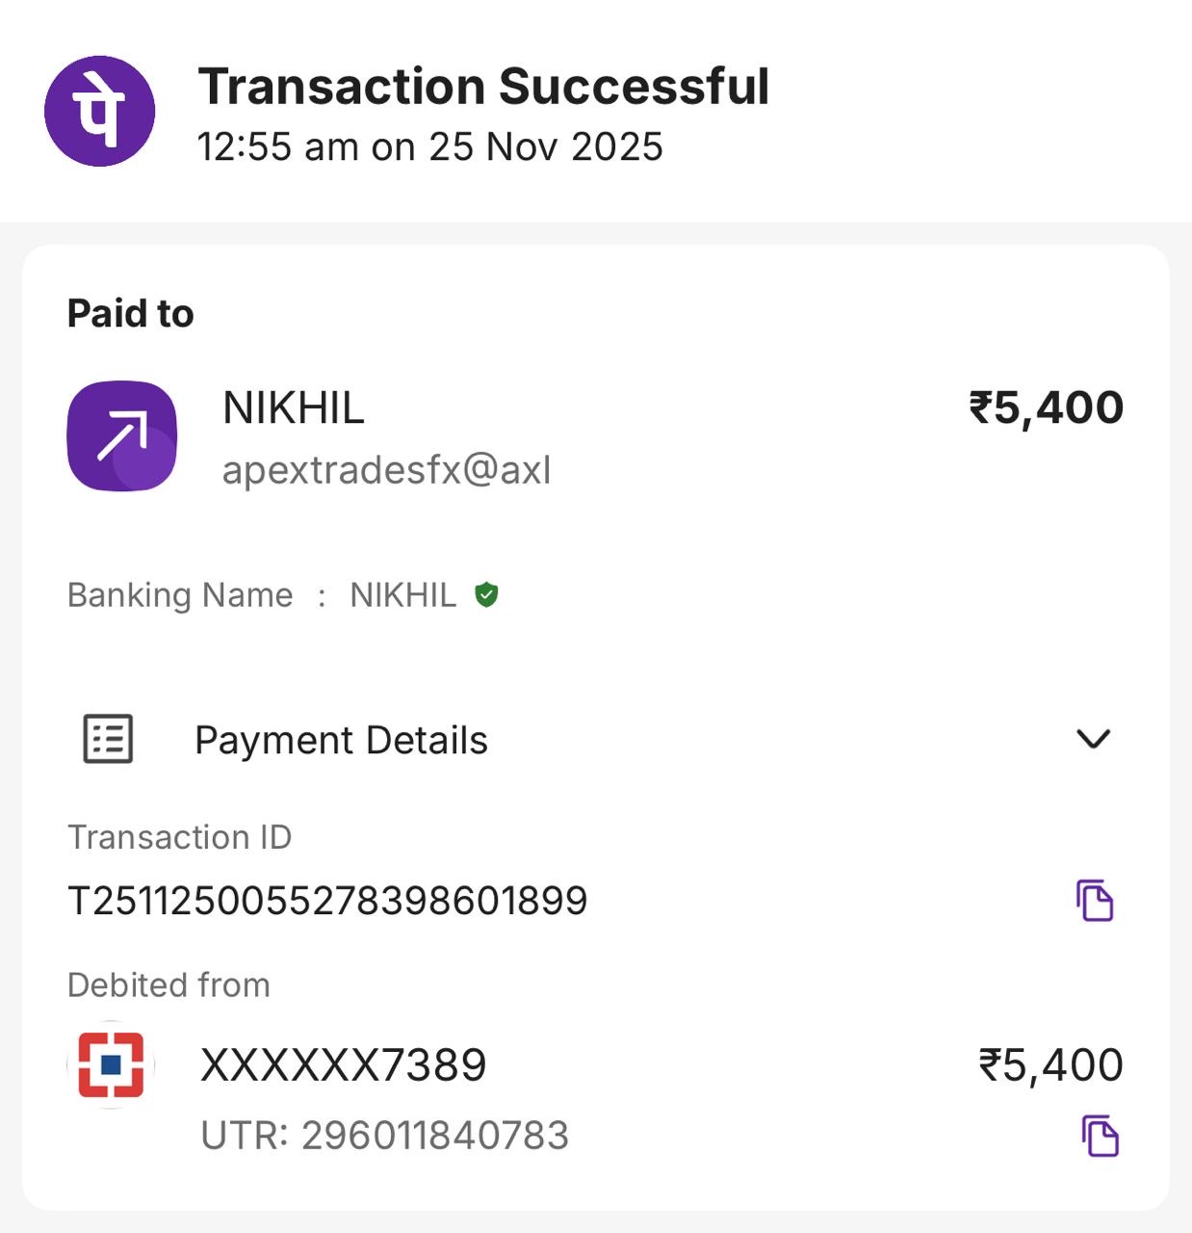Image resolution: width=1192 pixels, height=1233 pixels.
Task: Click the debited account XXXXXX7389
Action: point(343,1065)
